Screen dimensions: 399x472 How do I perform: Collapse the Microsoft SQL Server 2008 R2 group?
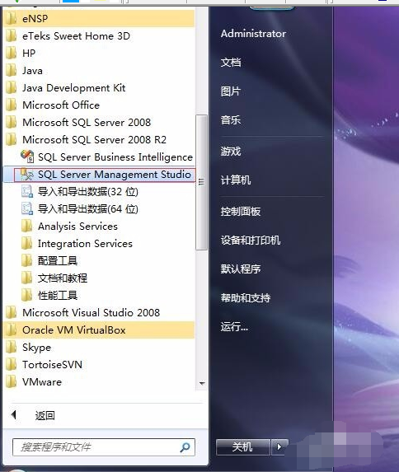point(99,140)
